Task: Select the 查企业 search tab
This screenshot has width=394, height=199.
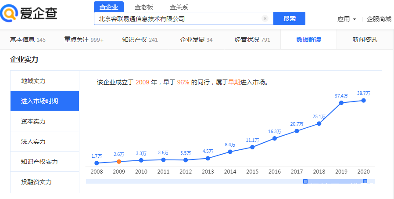Action: [x=109, y=7]
